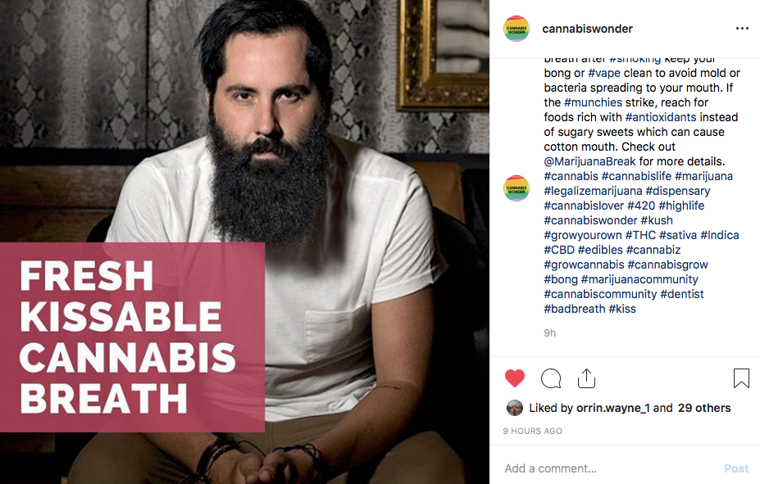Open the cannabiswonder username link
This screenshot has height=484, width=760.
point(588,29)
